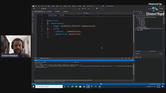Open the Data Tools Operations tab
166x93 pixels.
click(x=51, y=82)
